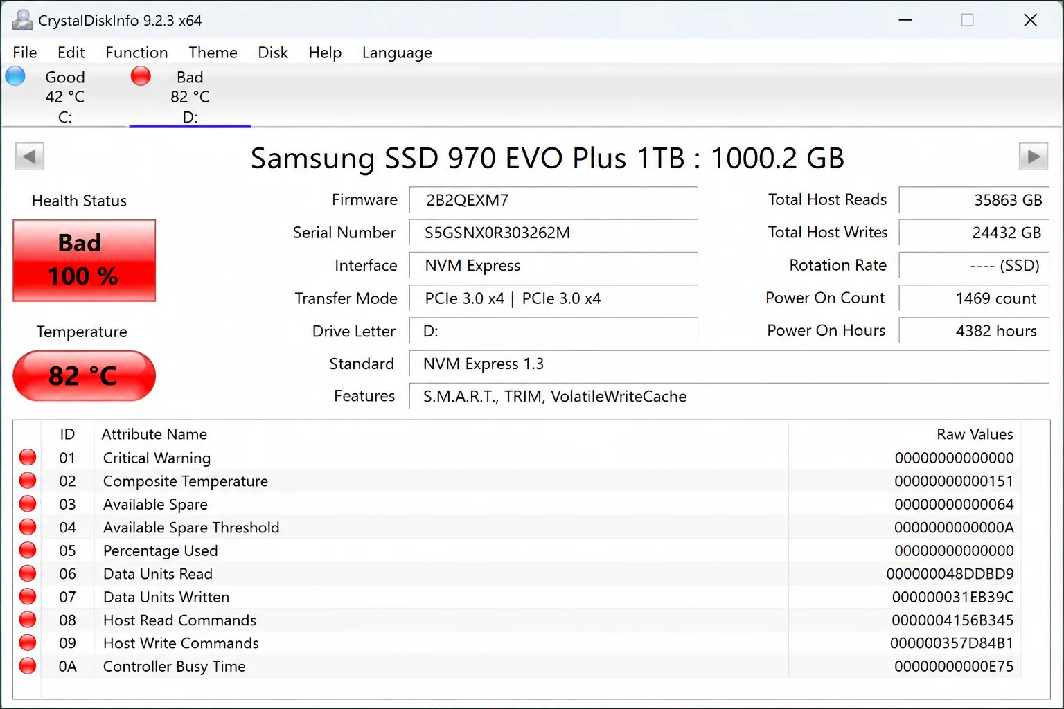Click raw value 00000000000064
The height and width of the screenshot is (709, 1064).
coord(954,504)
